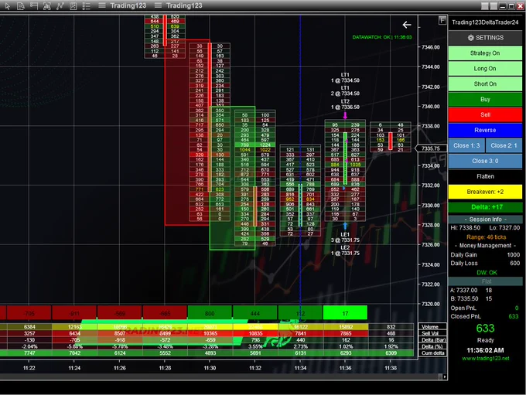
Task: Click the horizontal scrollbar end arrow
Action: pos(445,377)
